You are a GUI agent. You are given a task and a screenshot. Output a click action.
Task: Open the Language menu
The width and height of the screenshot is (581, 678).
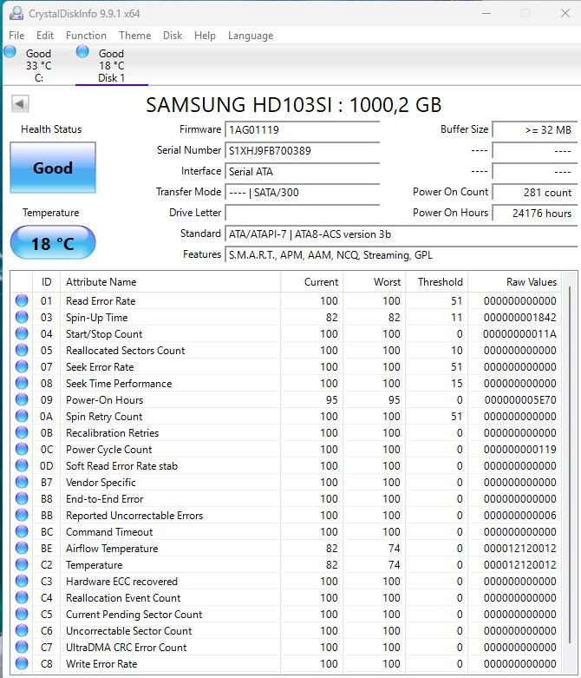tap(251, 36)
